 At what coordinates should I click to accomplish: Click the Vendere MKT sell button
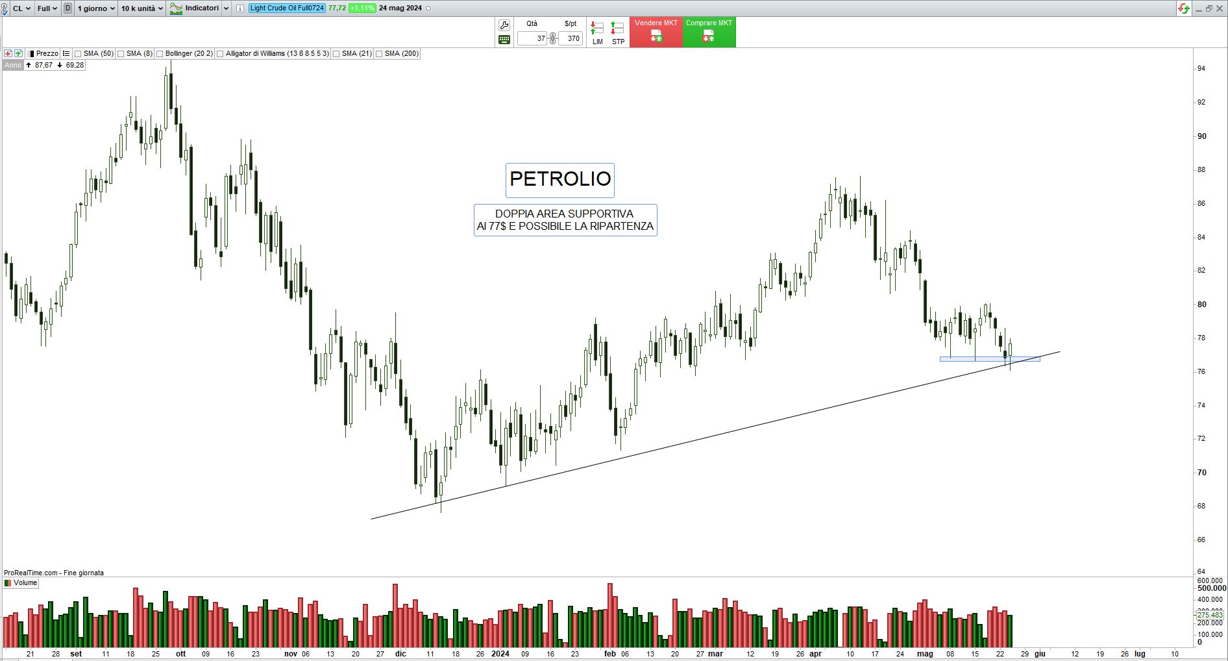(x=656, y=32)
